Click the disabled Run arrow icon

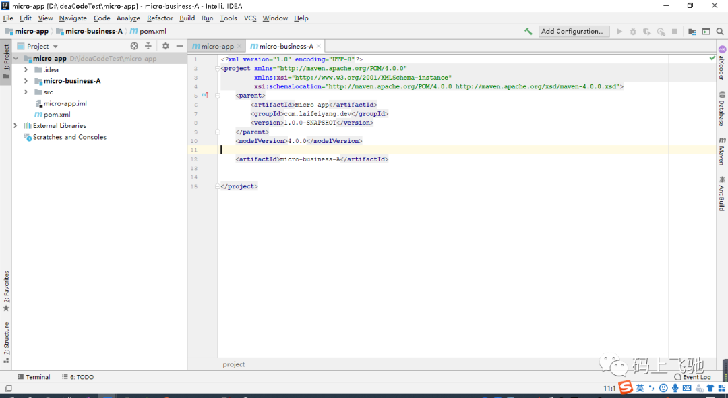[619, 32]
